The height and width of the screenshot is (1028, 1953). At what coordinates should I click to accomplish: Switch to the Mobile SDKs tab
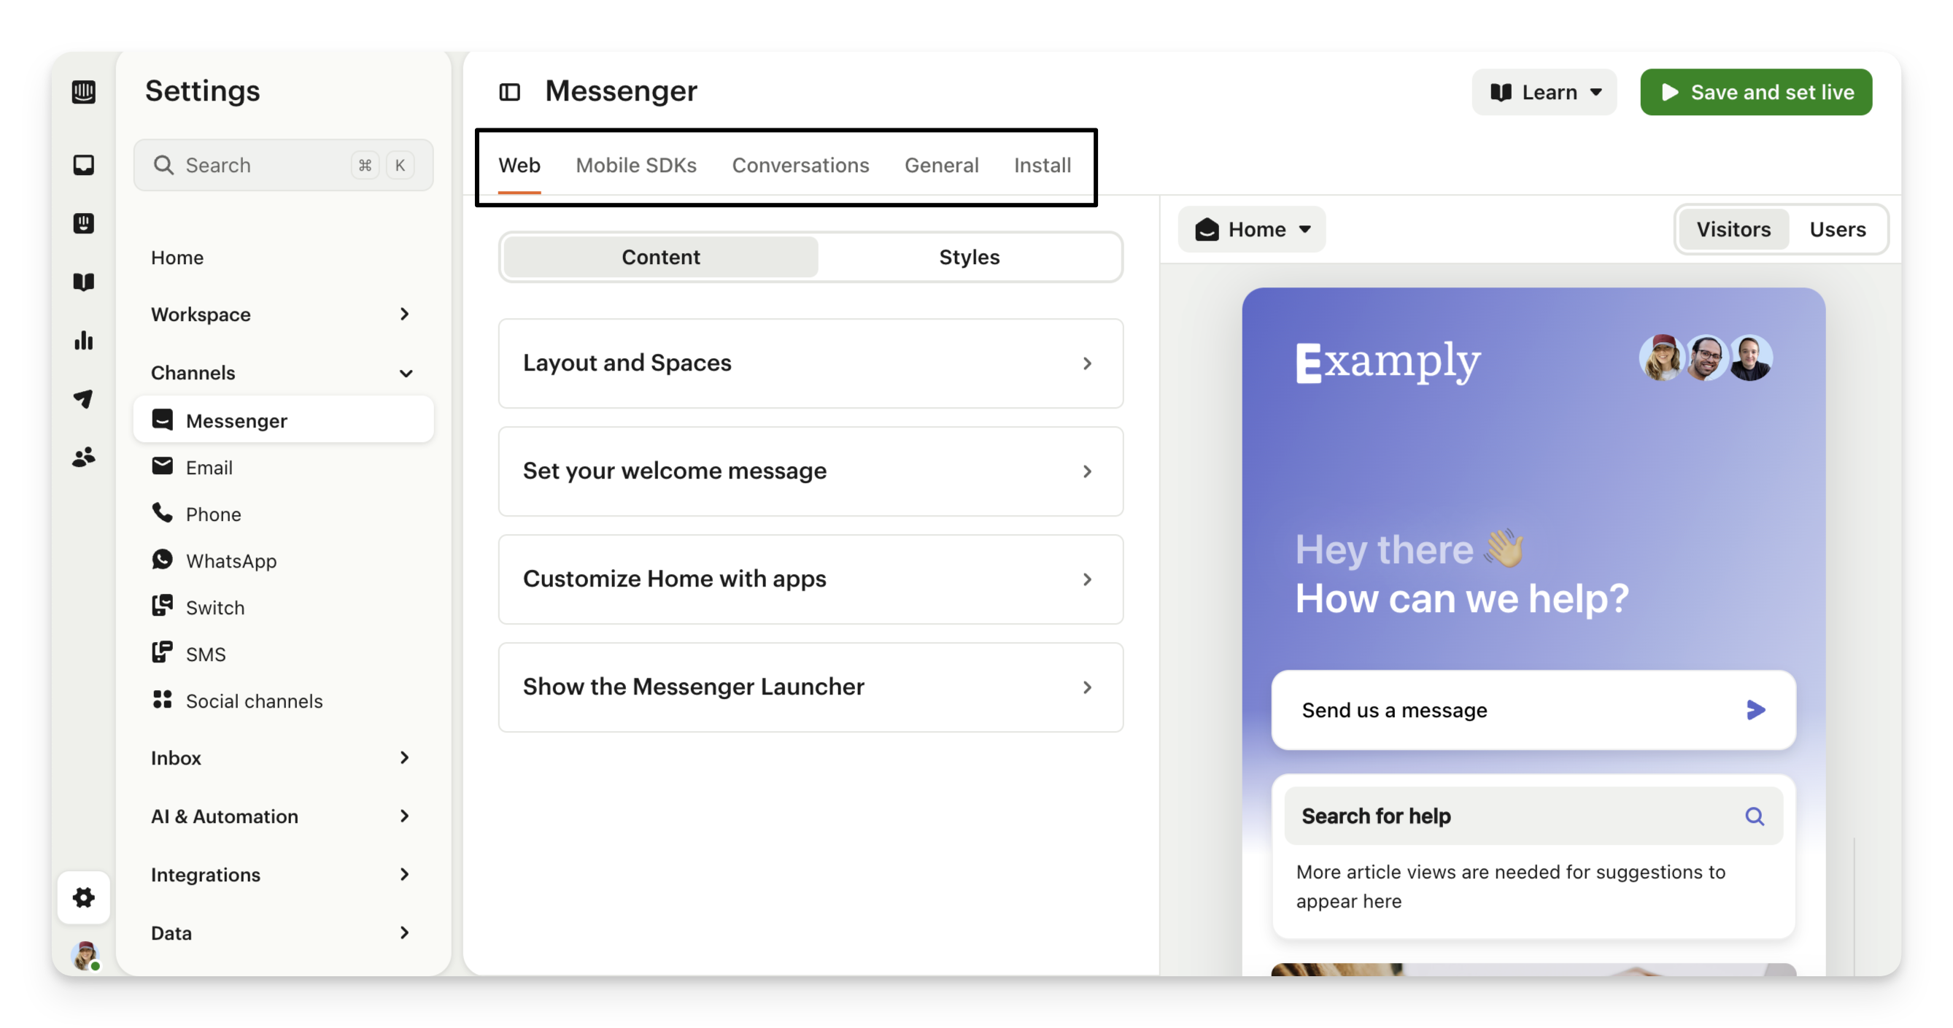tap(635, 166)
